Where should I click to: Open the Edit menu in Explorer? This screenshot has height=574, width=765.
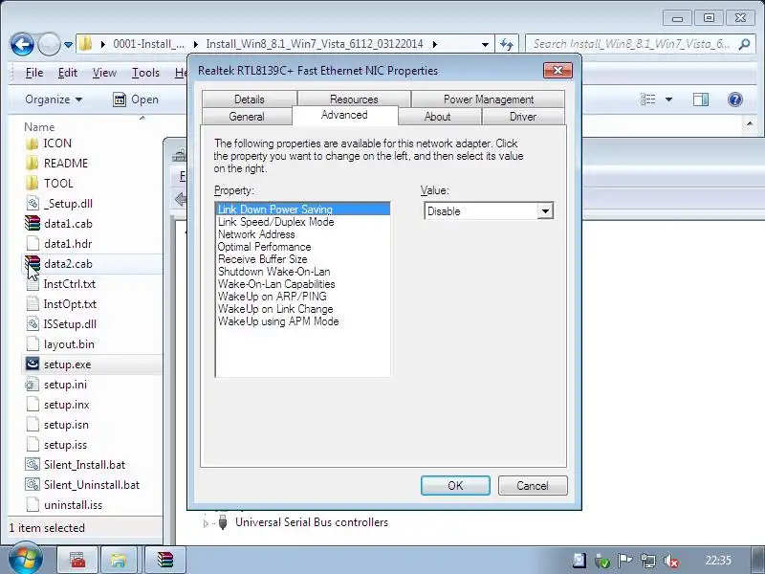tap(67, 73)
